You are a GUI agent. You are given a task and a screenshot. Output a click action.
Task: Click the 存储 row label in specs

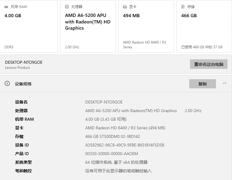coord(19,136)
